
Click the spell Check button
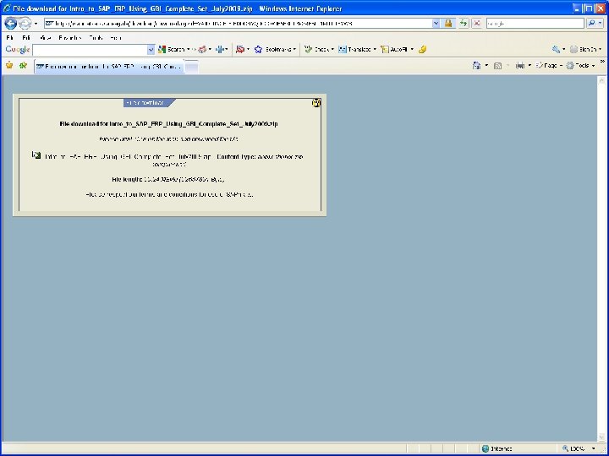(x=316, y=49)
